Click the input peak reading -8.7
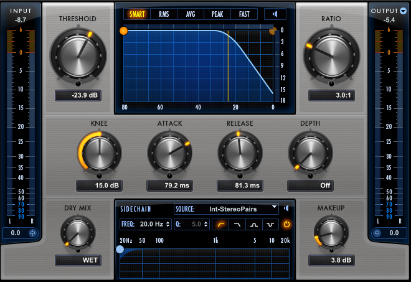 tap(21, 20)
